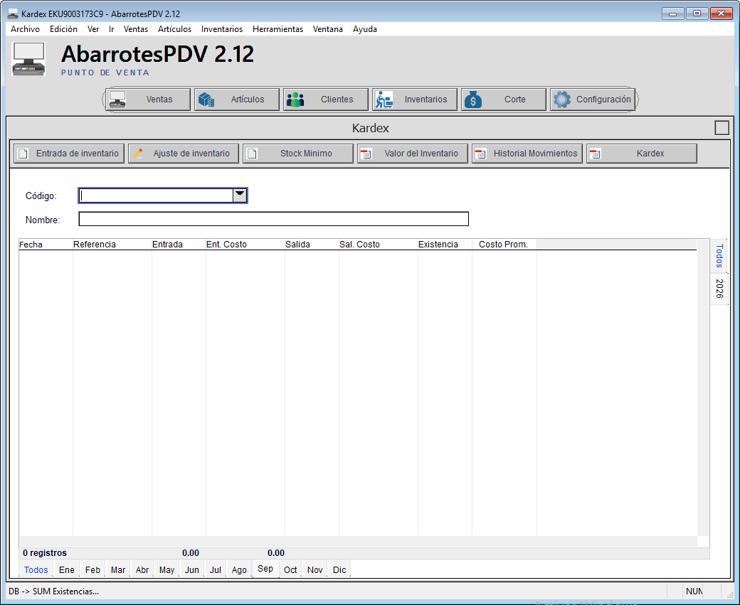
Task: Click the '0 registros' summary text
Action: (45, 552)
